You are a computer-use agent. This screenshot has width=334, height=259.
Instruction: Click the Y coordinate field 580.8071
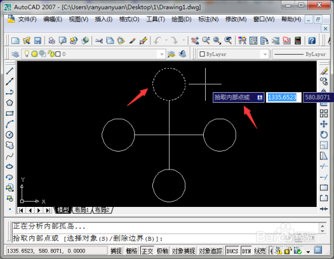click(x=318, y=97)
